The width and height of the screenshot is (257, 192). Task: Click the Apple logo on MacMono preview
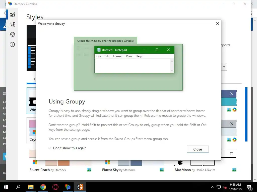tap(180, 162)
